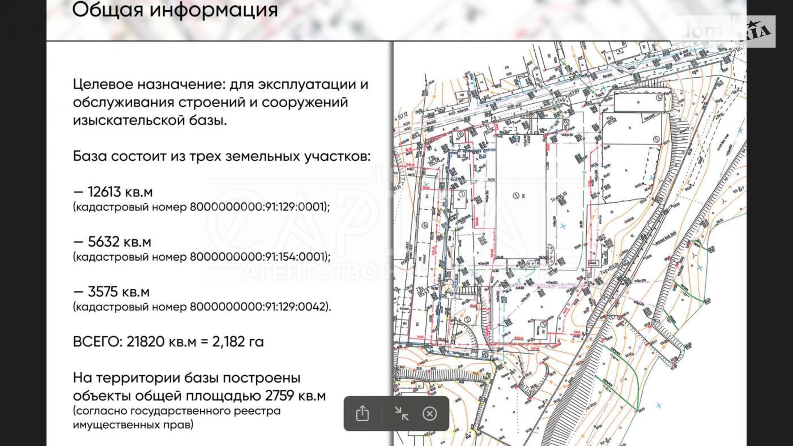Click the line "обслуживания строений и сооружений"

pyautogui.click(x=210, y=102)
